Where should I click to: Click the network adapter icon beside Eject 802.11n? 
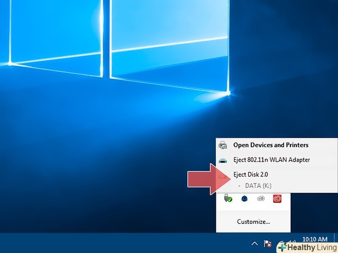(x=223, y=160)
